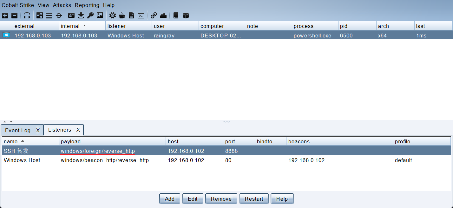Show the targets view crosshair icon
This screenshot has width=453, height=208.
[x=59, y=15]
